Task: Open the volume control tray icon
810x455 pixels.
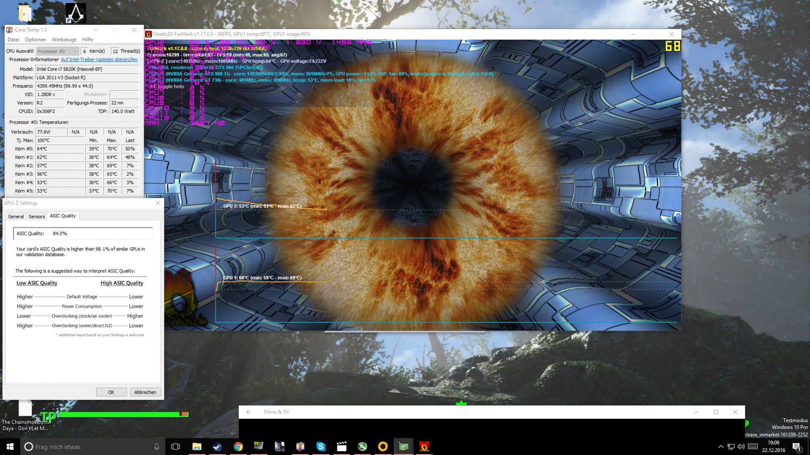Action: click(742, 447)
